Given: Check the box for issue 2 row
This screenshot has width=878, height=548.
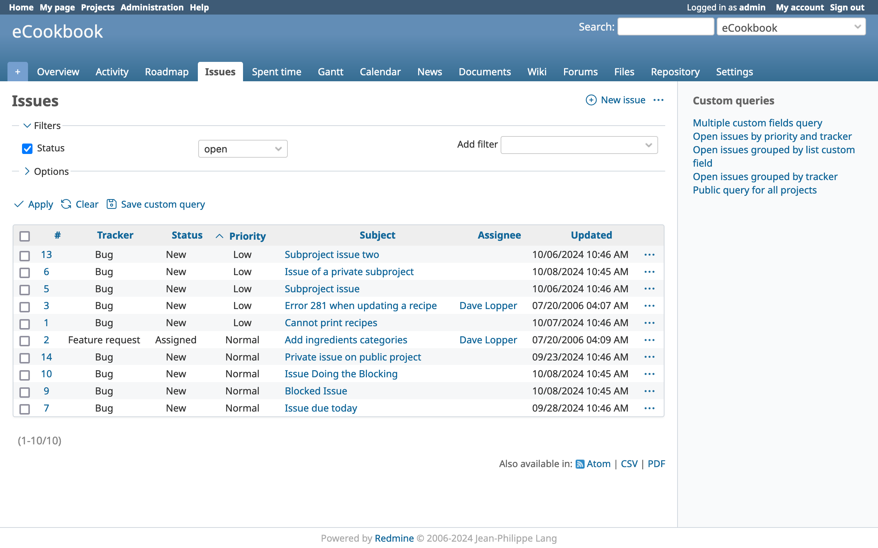Looking at the screenshot, I should 25,340.
